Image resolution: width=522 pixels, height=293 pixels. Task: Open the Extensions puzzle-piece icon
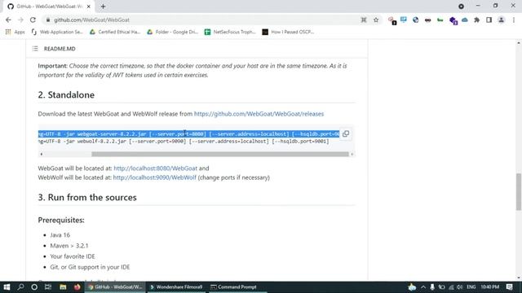[476, 20]
